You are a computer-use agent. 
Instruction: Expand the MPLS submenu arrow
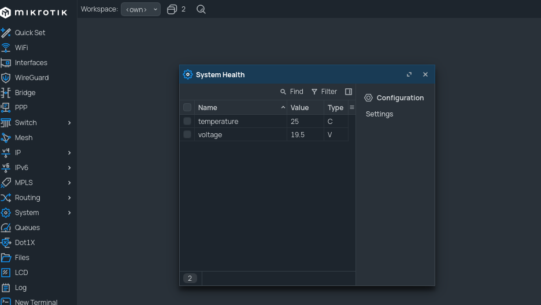tap(69, 183)
